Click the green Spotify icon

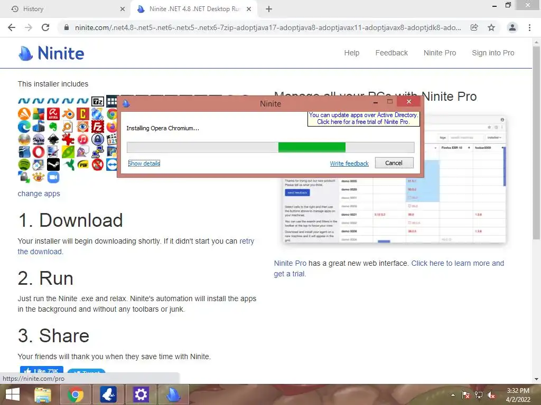click(24, 165)
